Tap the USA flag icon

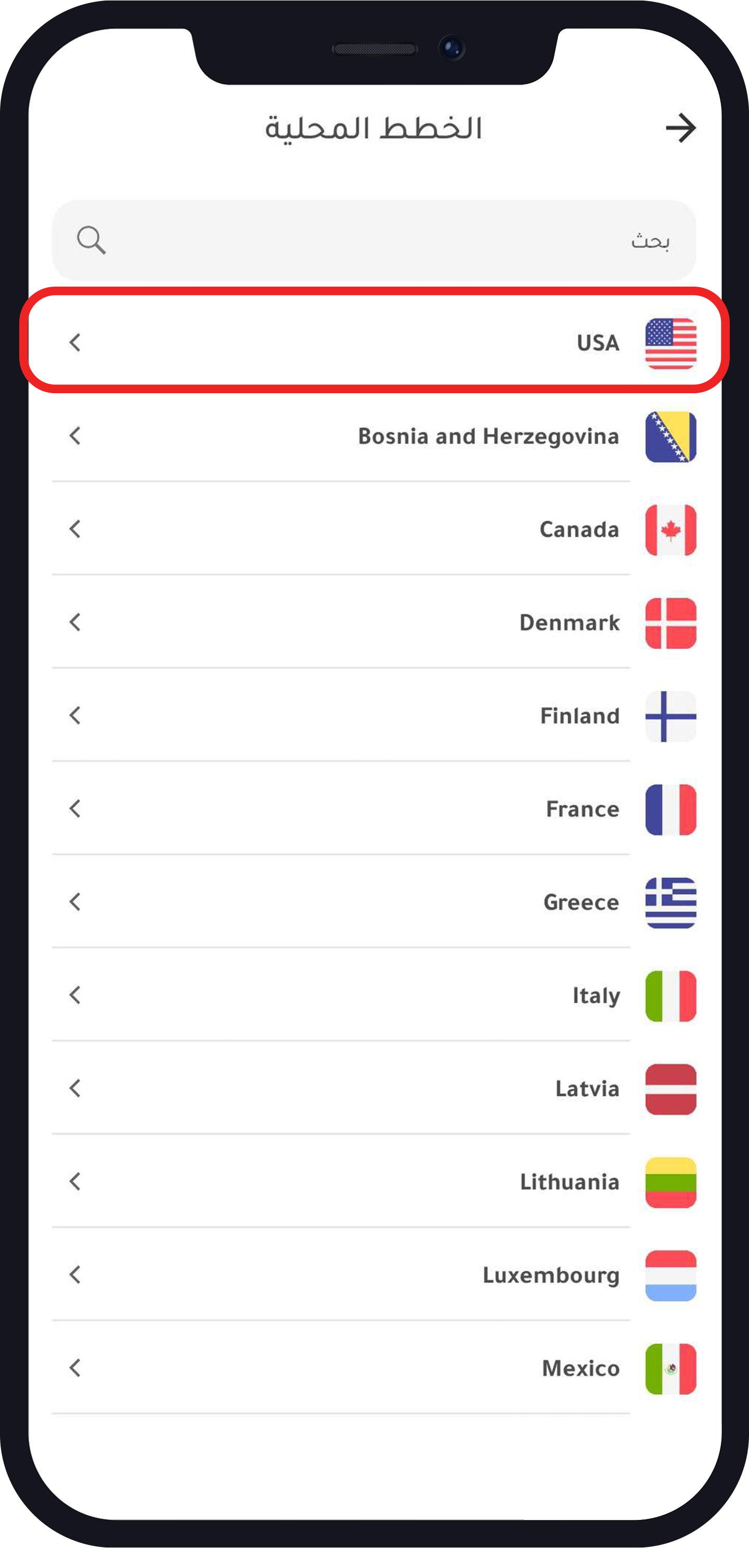670,343
